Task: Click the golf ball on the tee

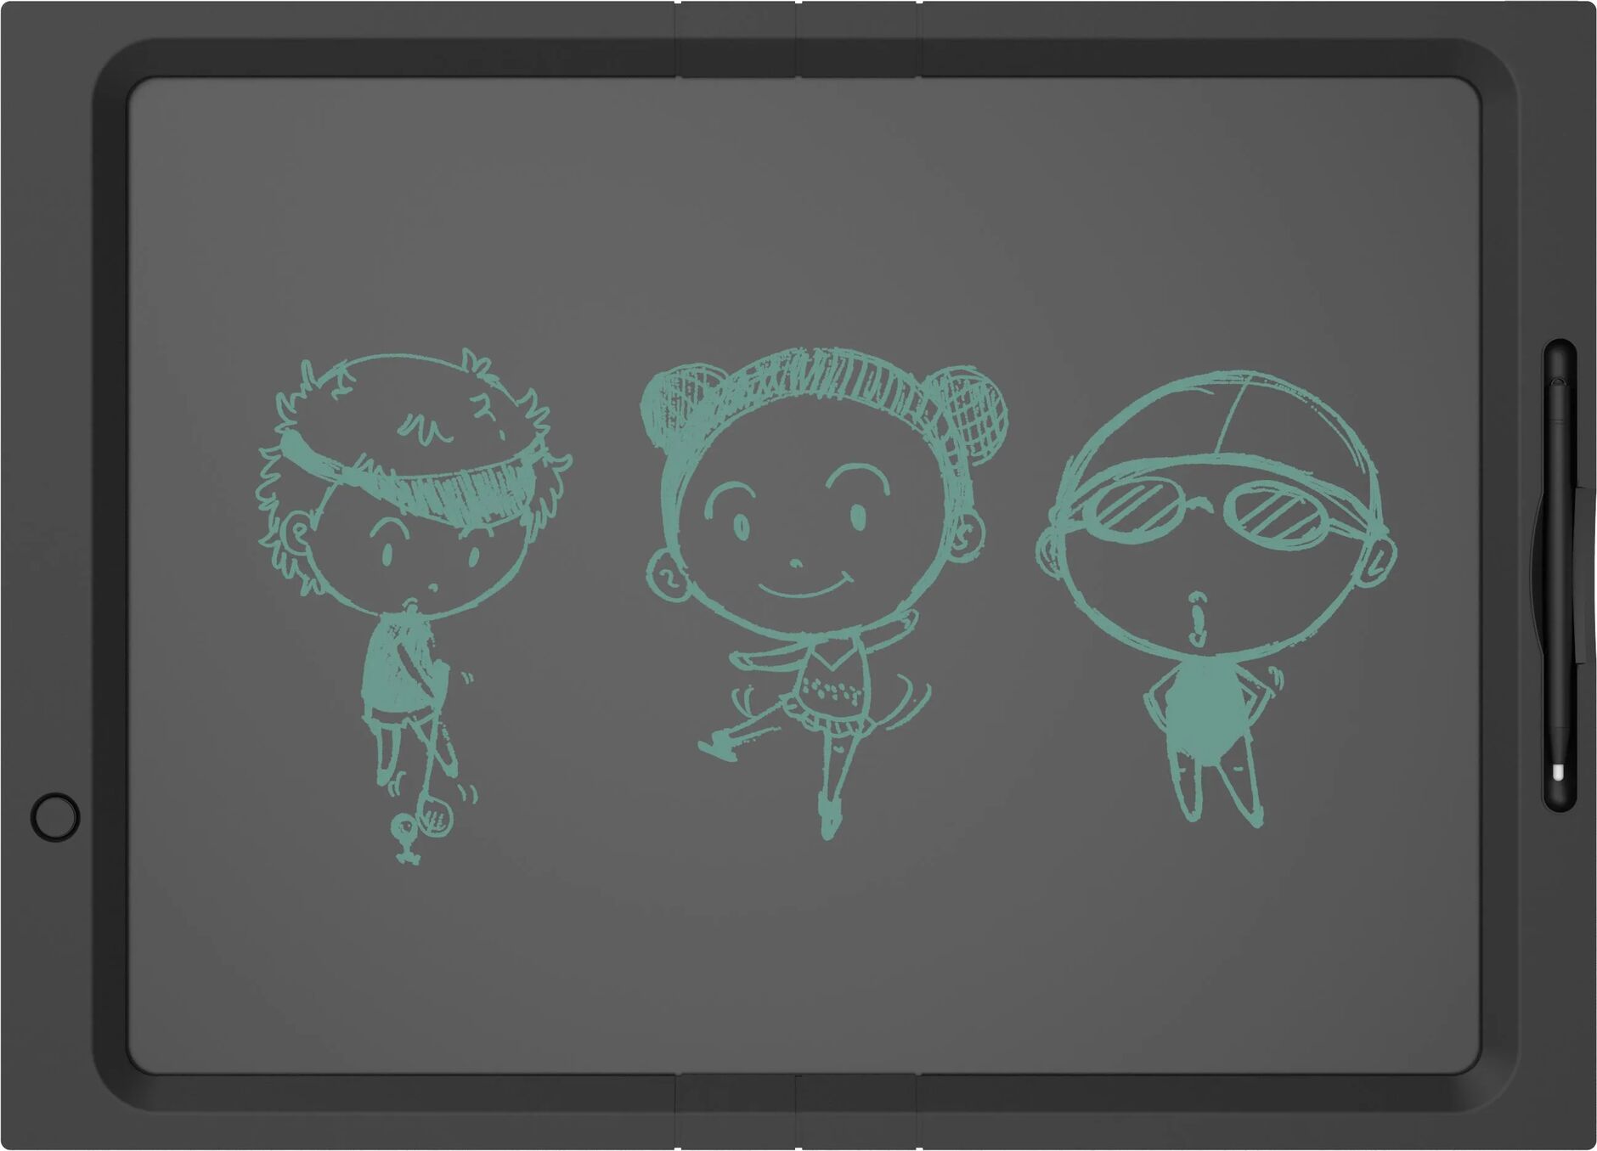Action: 401,823
